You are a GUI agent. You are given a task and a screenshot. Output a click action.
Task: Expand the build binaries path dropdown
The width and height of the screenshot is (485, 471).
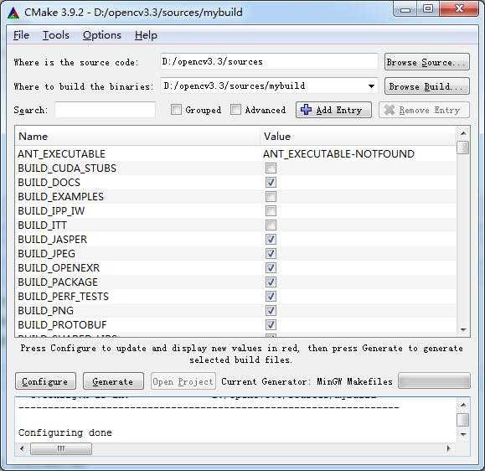(x=371, y=86)
